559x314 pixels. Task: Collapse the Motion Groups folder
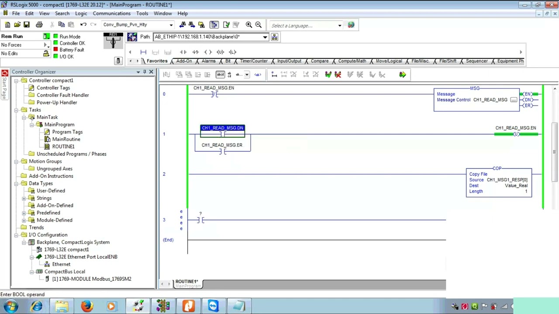tap(16, 161)
